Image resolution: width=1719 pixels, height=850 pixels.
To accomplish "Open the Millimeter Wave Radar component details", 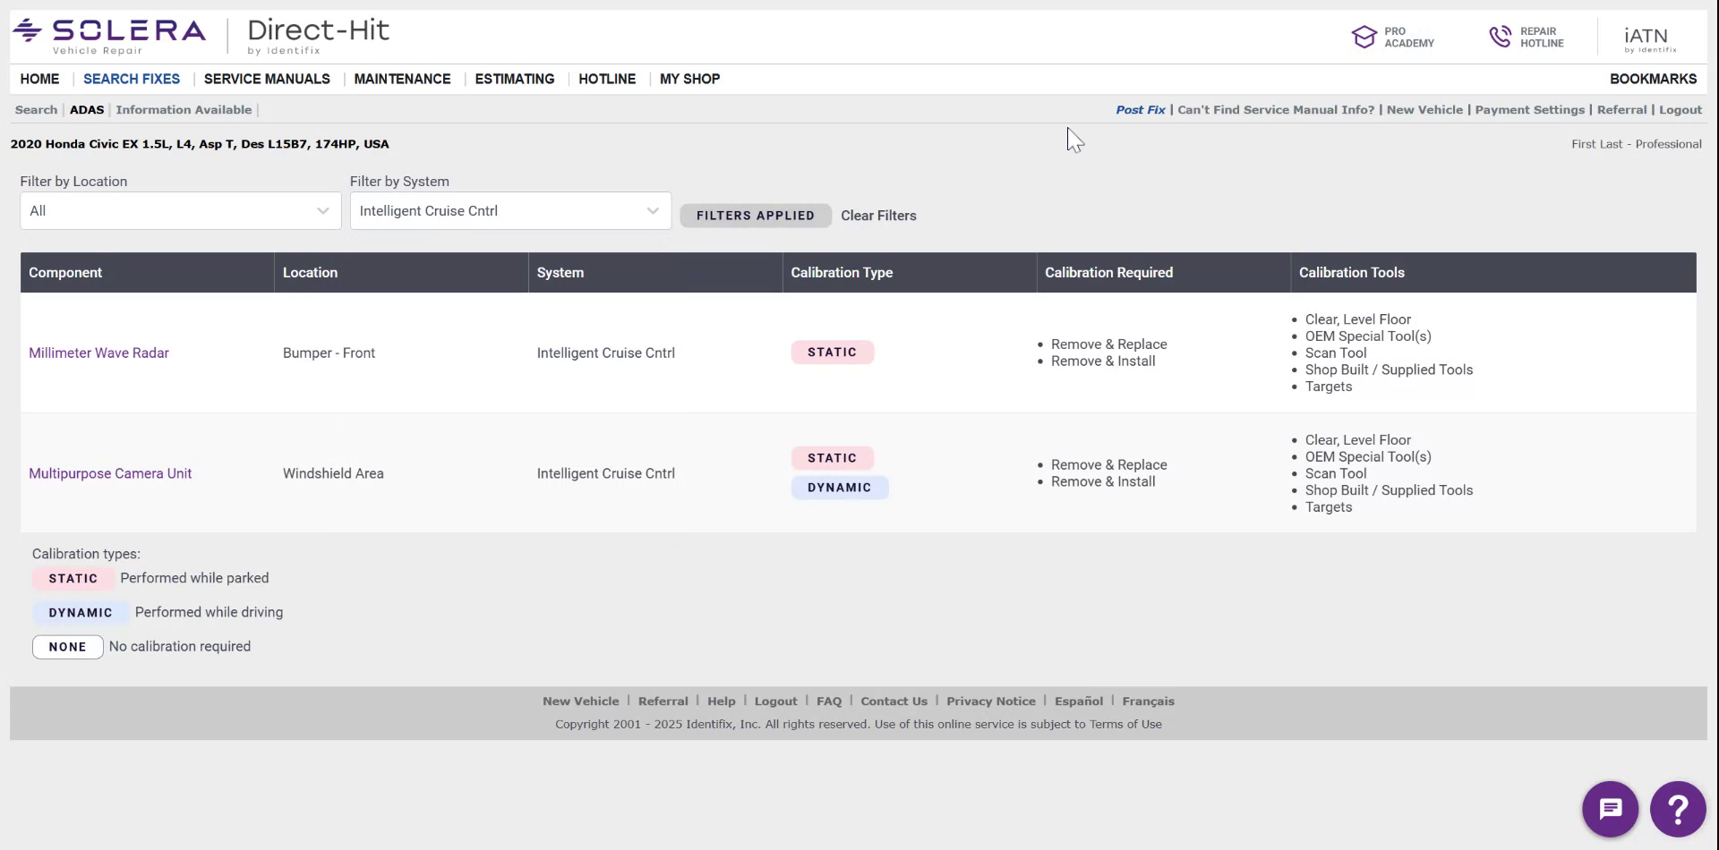I will tap(98, 353).
